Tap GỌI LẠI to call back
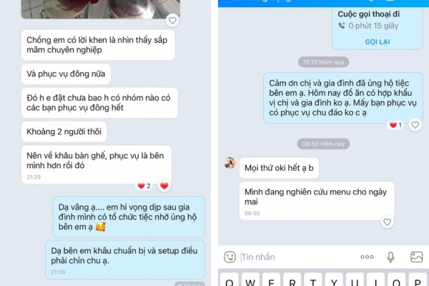The width and height of the screenshot is (429, 286). [x=378, y=42]
